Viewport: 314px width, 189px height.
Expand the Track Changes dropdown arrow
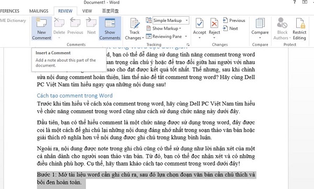(x=143, y=38)
